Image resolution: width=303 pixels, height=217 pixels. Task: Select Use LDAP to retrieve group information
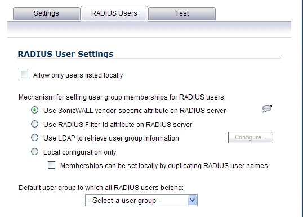point(34,138)
